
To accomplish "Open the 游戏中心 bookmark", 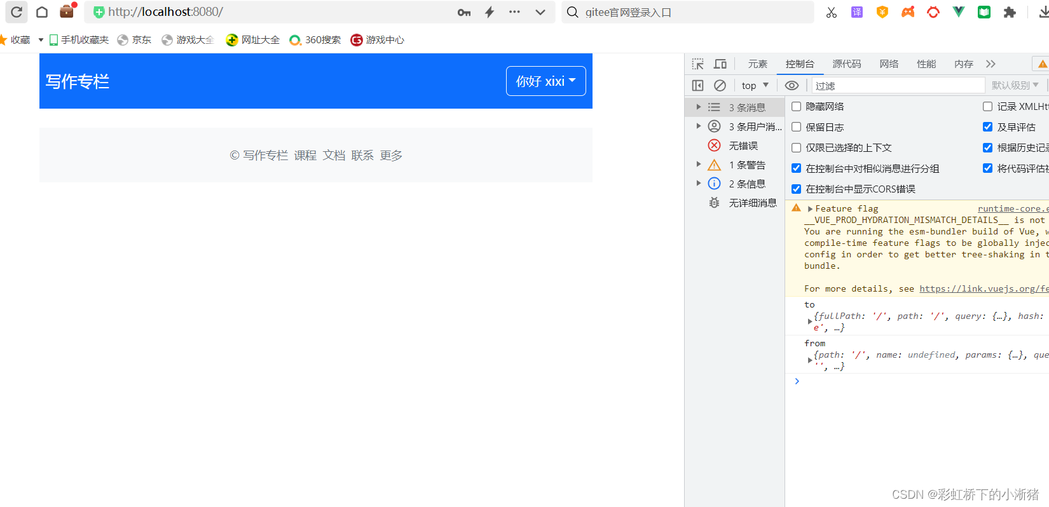I will point(378,40).
